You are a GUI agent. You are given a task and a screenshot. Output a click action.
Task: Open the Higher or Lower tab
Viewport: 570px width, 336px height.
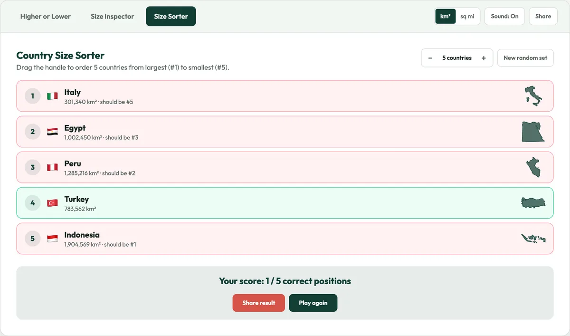[x=46, y=16]
